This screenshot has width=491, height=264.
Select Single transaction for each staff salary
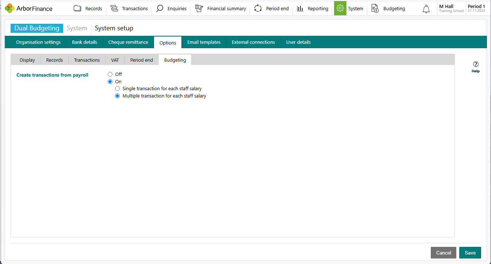pyautogui.click(x=117, y=88)
